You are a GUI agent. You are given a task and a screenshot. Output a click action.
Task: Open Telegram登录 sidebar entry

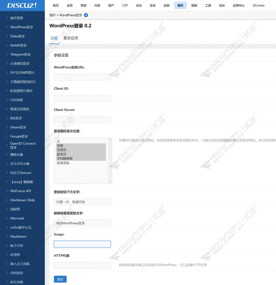point(20,54)
